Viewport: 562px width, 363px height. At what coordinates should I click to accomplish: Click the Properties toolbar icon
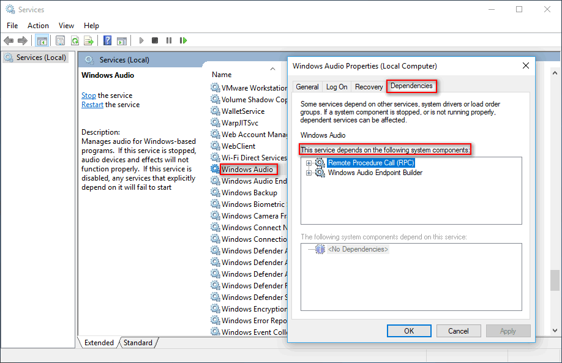tap(60, 41)
